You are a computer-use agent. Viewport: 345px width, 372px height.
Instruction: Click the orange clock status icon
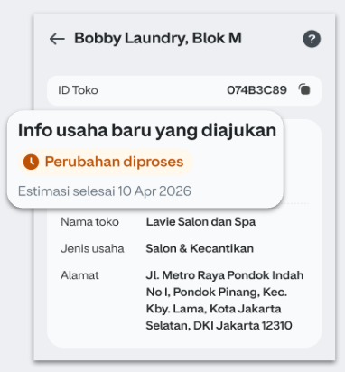[x=31, y=162]
